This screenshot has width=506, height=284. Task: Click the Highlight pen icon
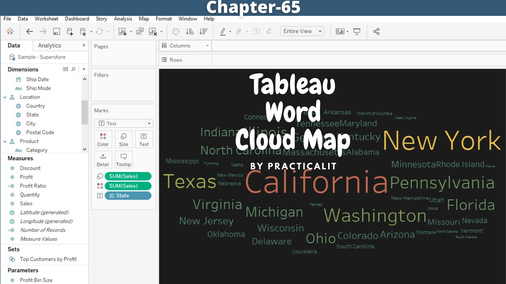click(223, 32)
